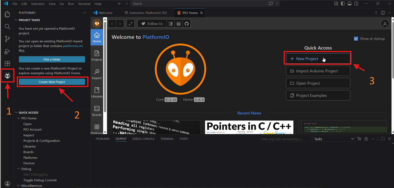
Task: Open Inspect in PIO Home sidebar
Action: pos(97,74)
